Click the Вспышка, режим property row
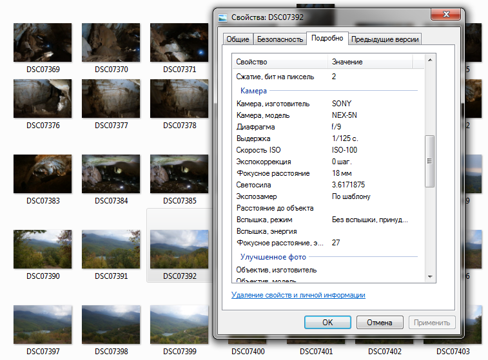The image size is (488, 360). 328,220
